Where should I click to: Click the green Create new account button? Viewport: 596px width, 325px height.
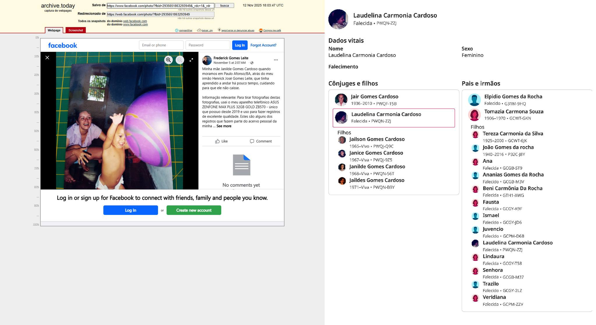pyautogui.click(x=194, y=210)
